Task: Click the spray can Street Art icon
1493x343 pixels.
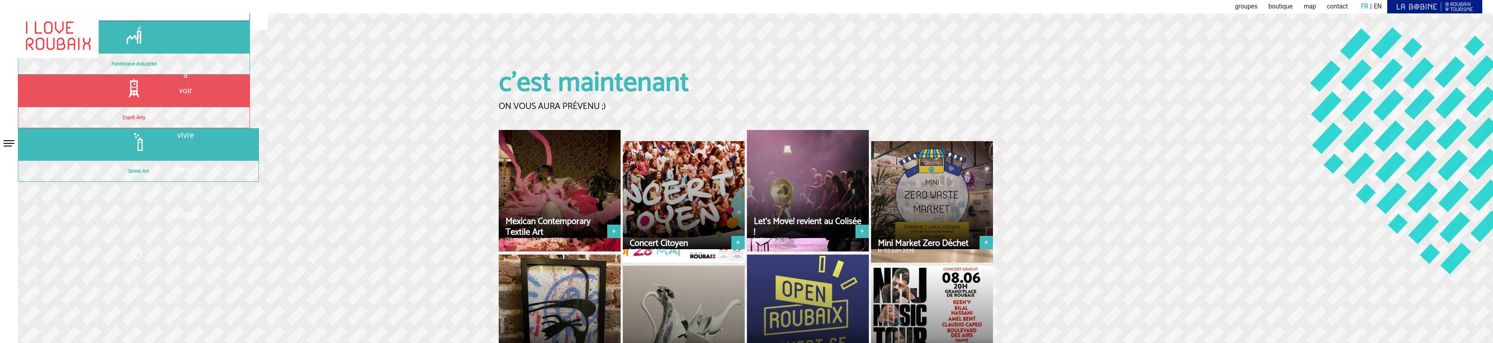Action: point(138,142)
